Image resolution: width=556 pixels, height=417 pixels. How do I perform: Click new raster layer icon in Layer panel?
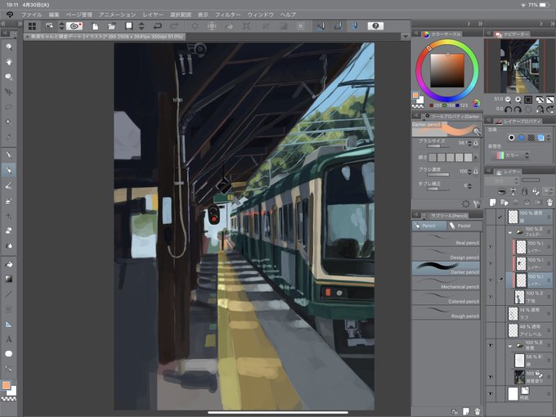[492, 203]
